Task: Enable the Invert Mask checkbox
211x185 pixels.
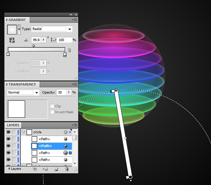Action: click(52, 112)
